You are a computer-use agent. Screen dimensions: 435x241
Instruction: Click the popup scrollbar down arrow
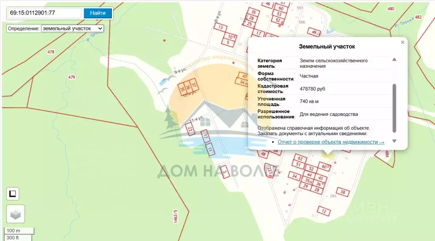tap(394, 141)
